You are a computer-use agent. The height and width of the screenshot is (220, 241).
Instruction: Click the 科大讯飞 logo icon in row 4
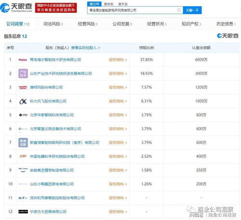(23, 101)
